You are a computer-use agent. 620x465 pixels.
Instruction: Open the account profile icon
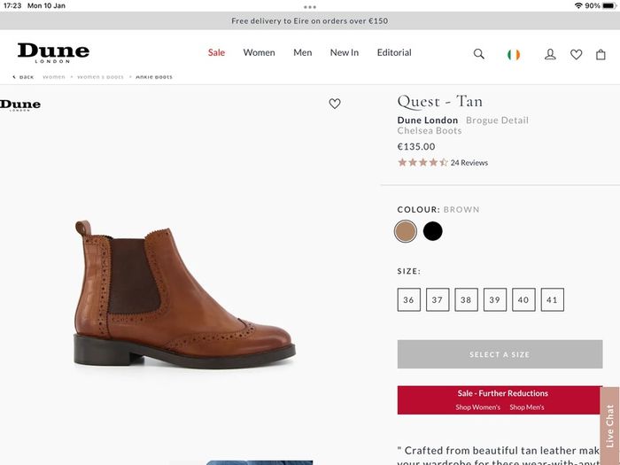tap(550, 54)
